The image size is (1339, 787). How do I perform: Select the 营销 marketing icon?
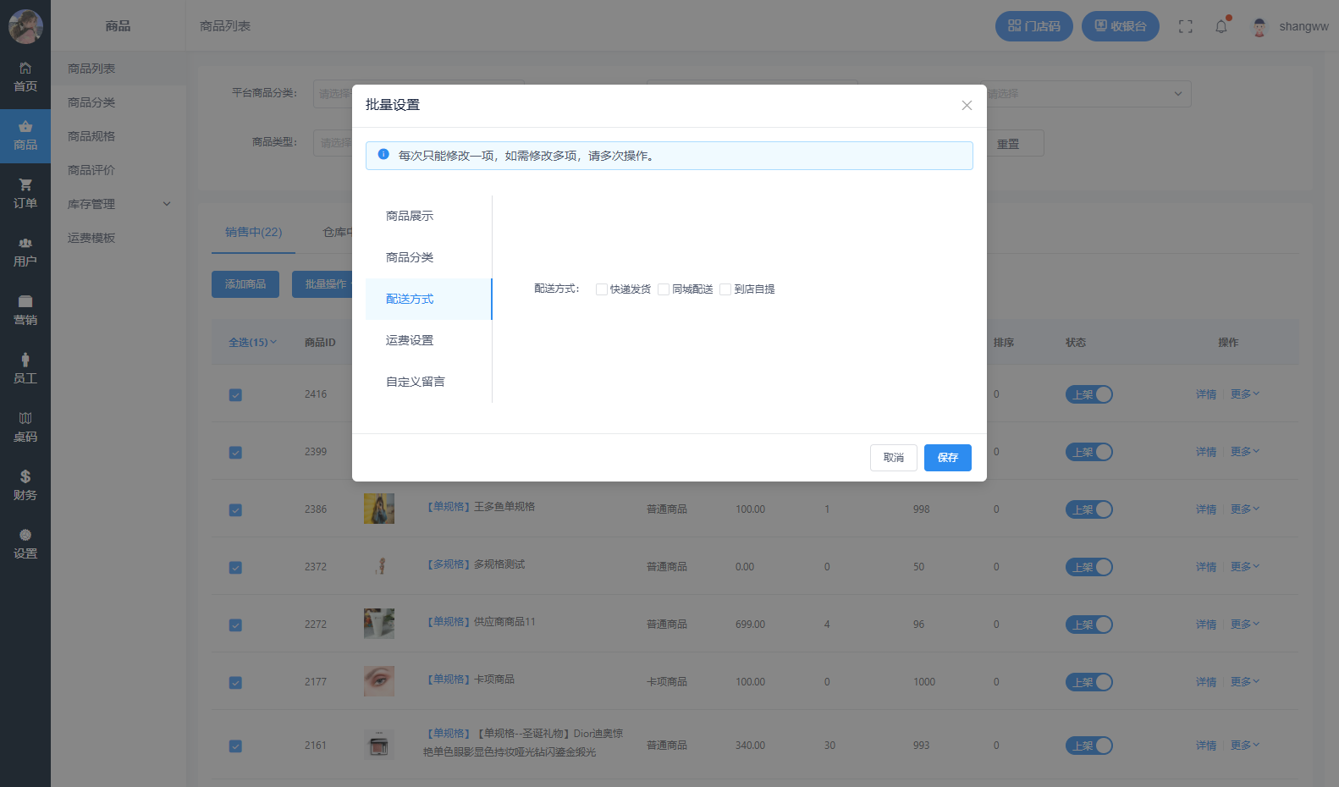pyautogui.click(x=25, y=302)
